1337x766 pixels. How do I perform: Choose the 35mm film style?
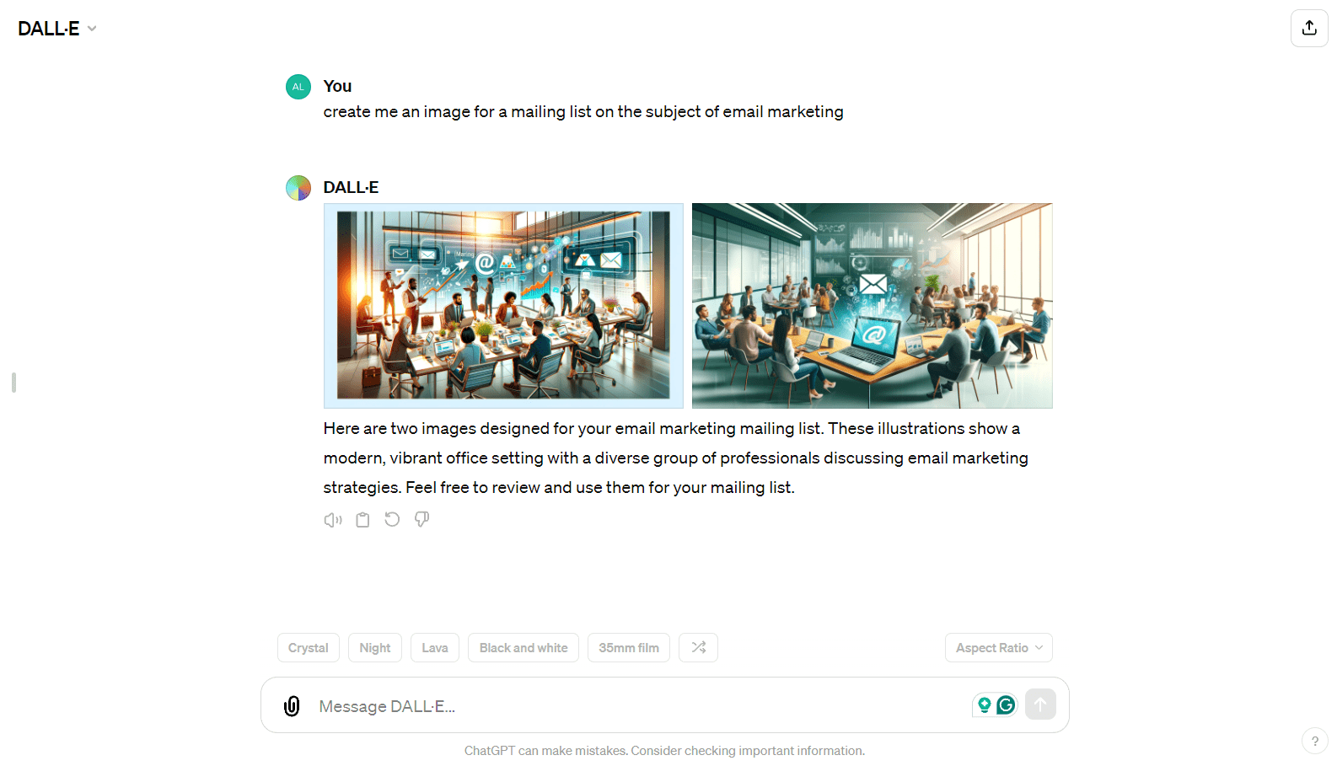(628, 647)
